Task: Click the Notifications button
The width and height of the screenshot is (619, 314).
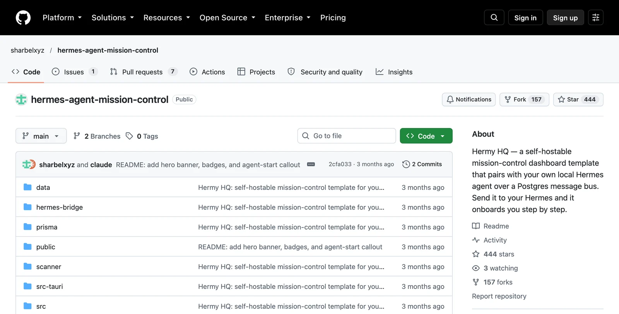Action: click(x=469, y=99)
